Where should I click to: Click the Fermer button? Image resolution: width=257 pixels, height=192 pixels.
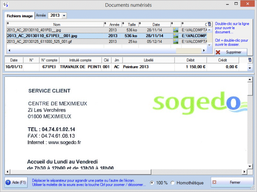[232, 182]
